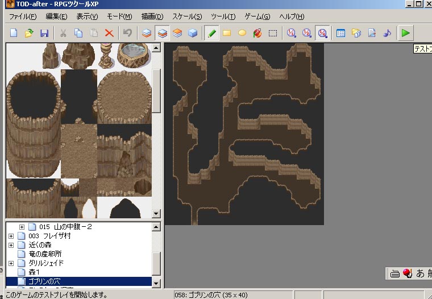The width and height of the screenshot is (432, 299).
Task: Open the ゲーム(G) menu
Action: [x=257, y=16]
